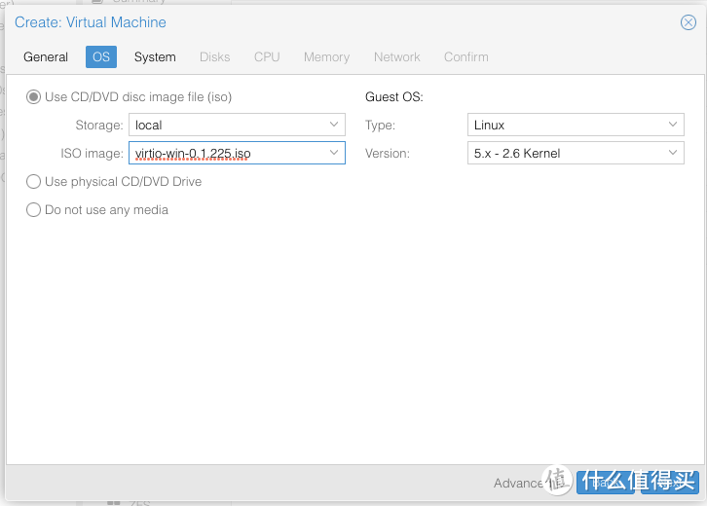Open the Memory tab
Image resolution: width=707 pixels, height=506 pixels.
click(x=326, y=56)
